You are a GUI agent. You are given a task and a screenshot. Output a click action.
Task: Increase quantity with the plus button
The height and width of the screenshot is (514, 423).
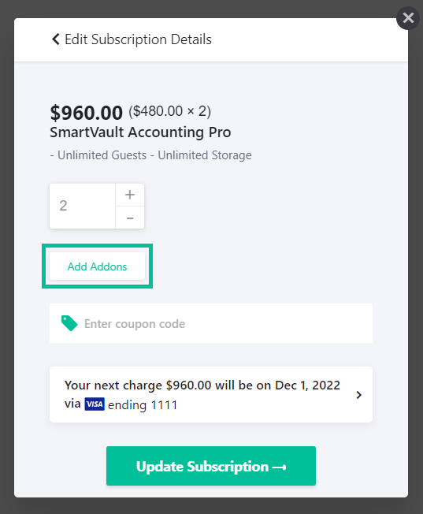[x=130, y=195]
